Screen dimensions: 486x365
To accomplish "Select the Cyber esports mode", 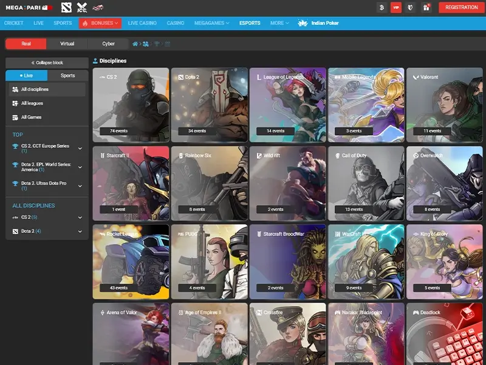I will (109, 44).
